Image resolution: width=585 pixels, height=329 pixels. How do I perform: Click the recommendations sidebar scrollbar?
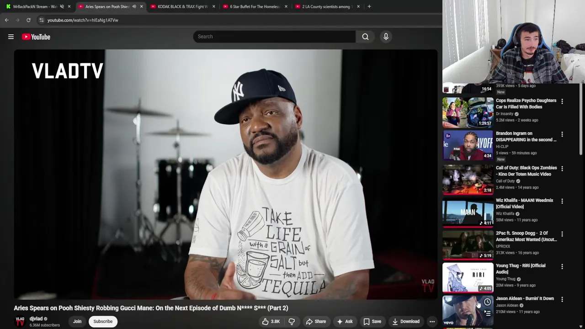tap(582, 119)
